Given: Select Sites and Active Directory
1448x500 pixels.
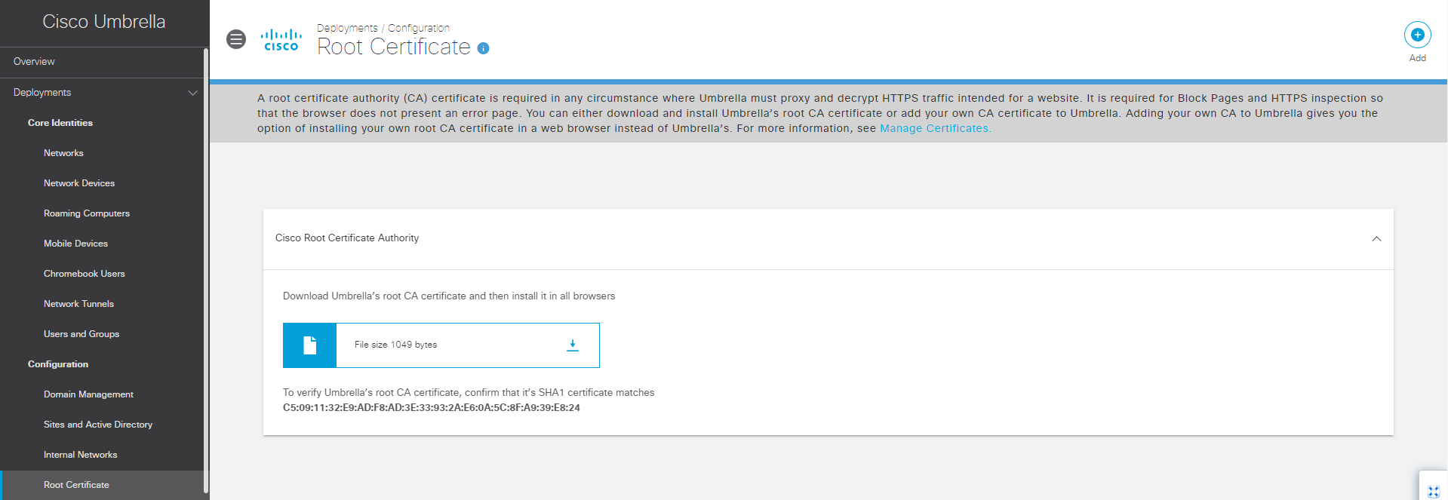Looking at the screenshot, I should [x=98, y=425].
